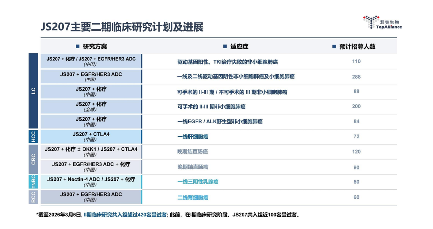Image resolution: width=433 pixels, height=229 pixels.
Task: Click indication 晚期结直肠癌 in the 90 row
Action: point(193,167)
